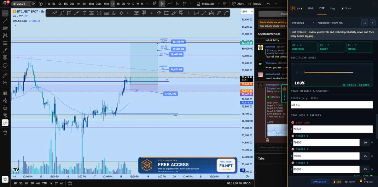The height and width of the screenshot is (187, 378).
Task: Click the Alert button
Action: coord(238,4)
